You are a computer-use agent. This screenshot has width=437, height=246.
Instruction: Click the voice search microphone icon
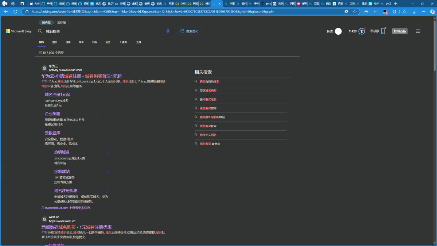[168, 31]
